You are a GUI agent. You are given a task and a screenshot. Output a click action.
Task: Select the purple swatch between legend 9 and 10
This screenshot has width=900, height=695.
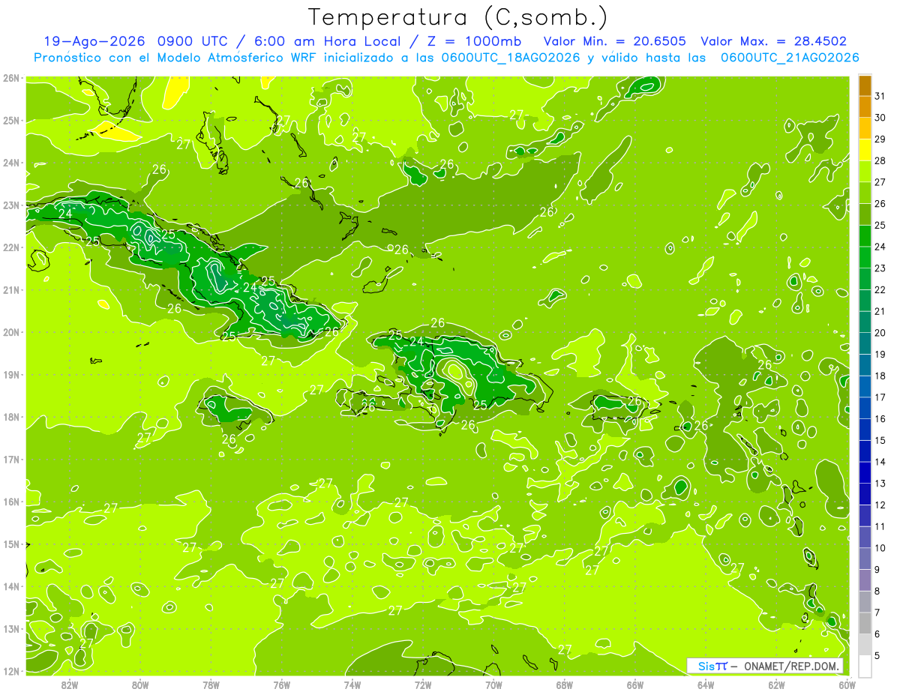(x=865, y=559)
